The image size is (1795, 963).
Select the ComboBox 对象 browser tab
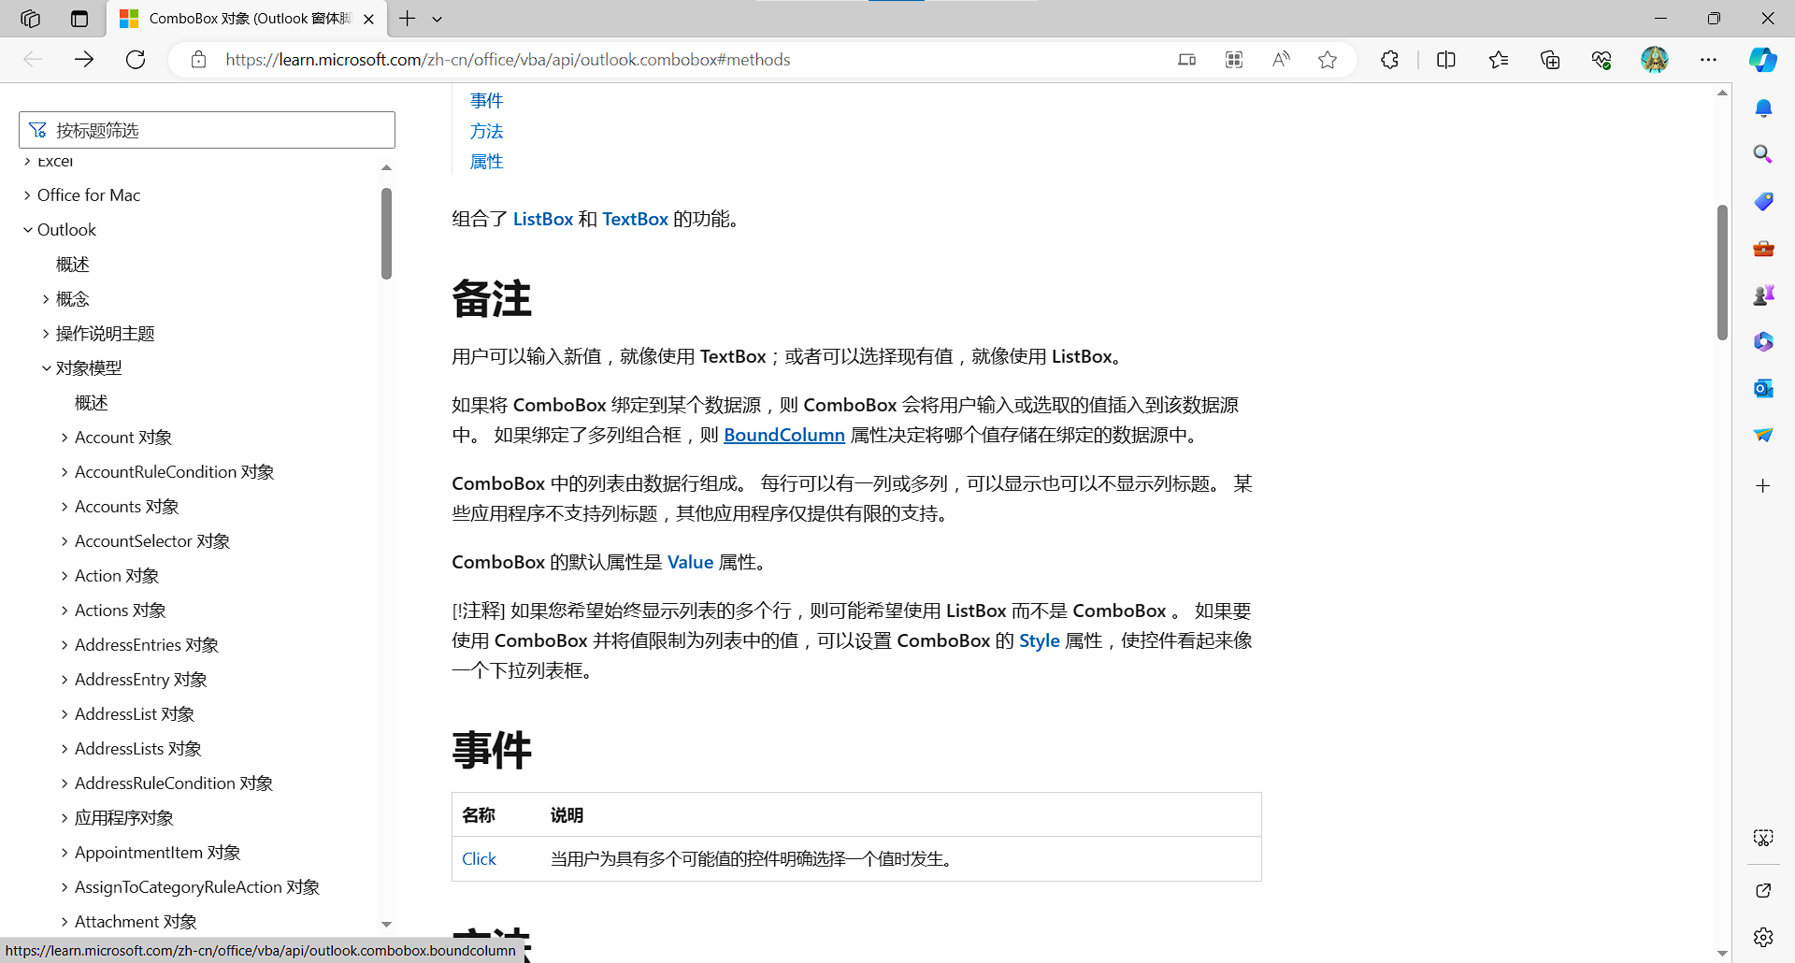249,19
